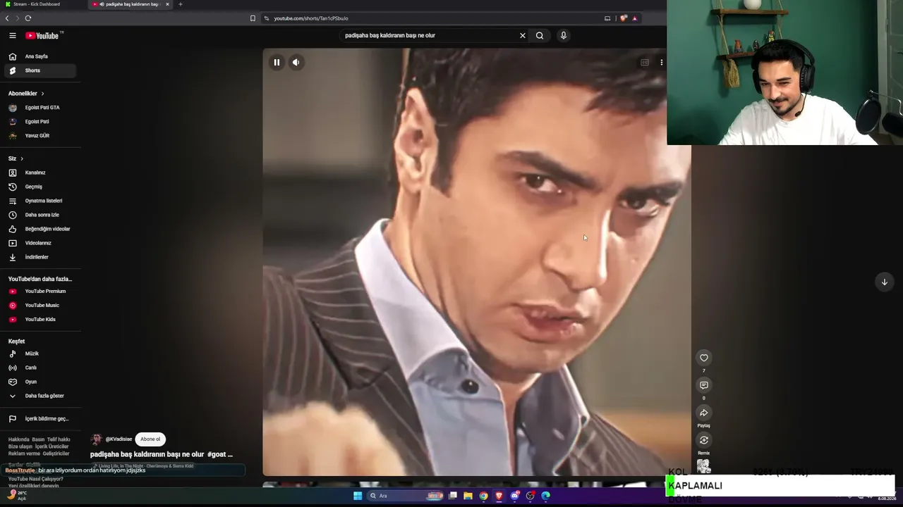Share the Short via Paylaş

703,413
